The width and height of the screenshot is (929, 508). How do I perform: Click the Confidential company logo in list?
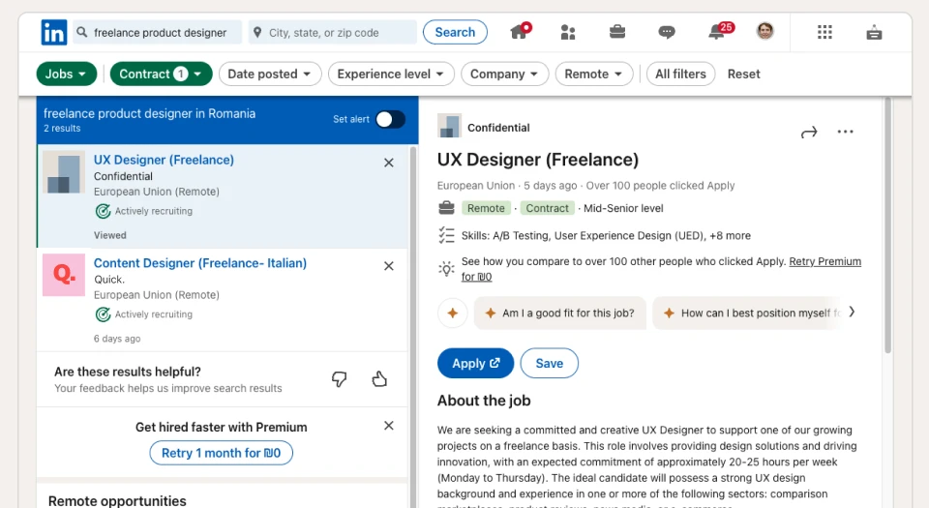tap(64, 172)
